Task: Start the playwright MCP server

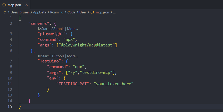Action: pyautogui.click(x=43, y=29)
